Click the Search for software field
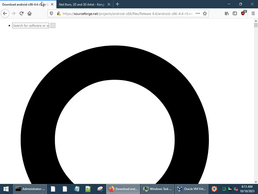258x194 pixels. point(30,26)
